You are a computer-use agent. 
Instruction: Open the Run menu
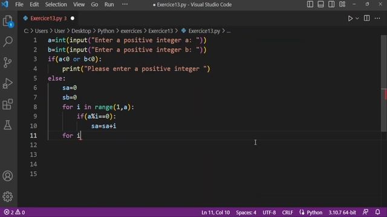click(109, 4)
